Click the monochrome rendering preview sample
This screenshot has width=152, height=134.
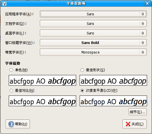[x=42, y=80]
